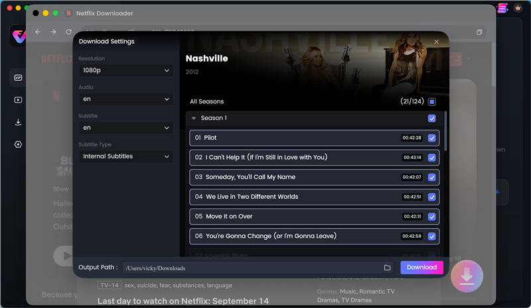Collapse the Season 1 episode list
This screenshot has width=531, height=308.
194,119
